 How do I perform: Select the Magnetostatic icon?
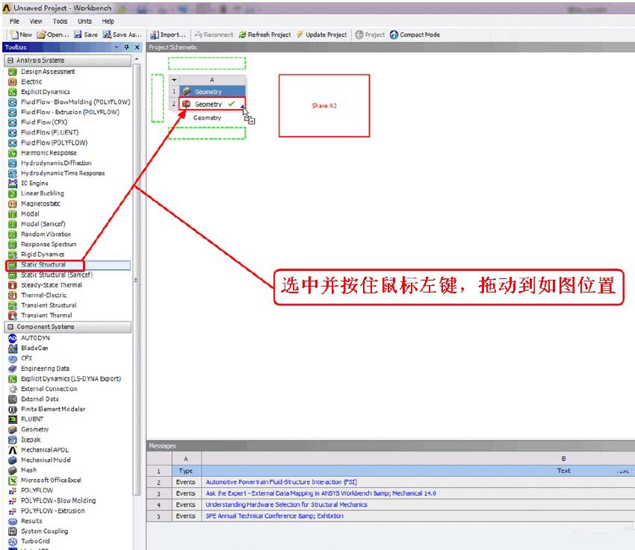pyautogui.click(x=13, y=204)
